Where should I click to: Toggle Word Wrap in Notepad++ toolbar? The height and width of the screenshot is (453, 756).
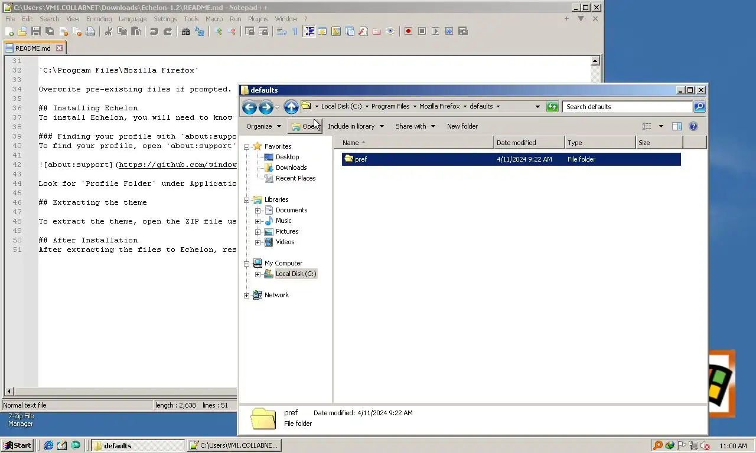click(282, 31)
